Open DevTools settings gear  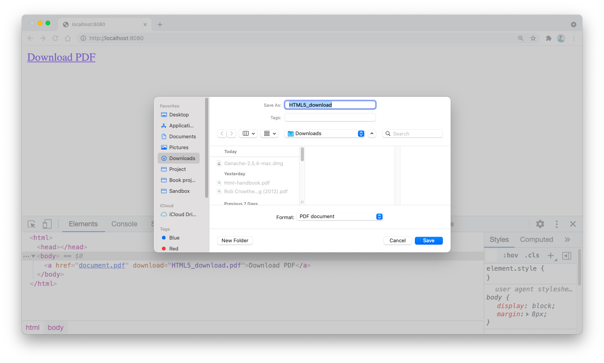540,224
